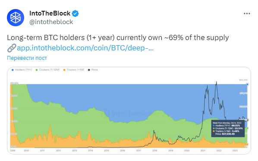
Task: Click the @intotheblock handle
Action: pyautogui.click(x=51, y=22)
